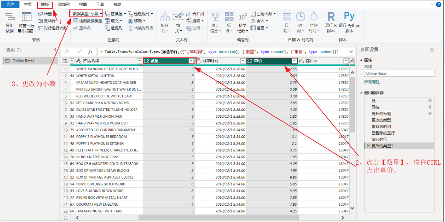Open the File (文件) menu
445x222 pixels.
pyautogui.click(x=10, y=4)
